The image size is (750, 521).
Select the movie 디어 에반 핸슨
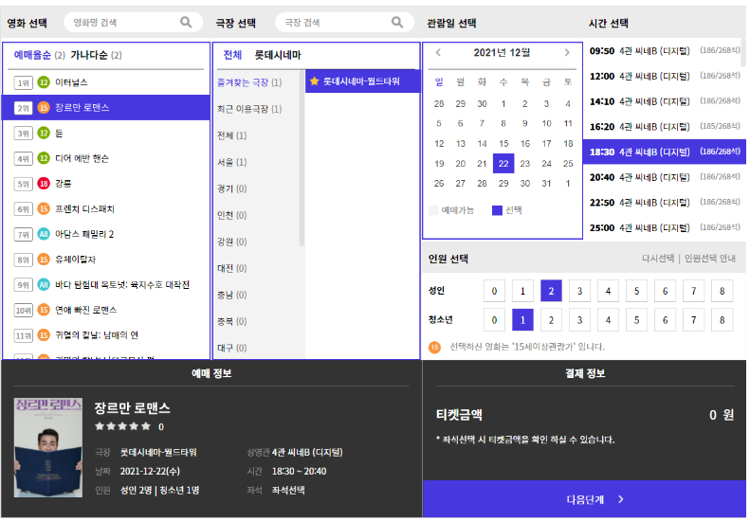(x=106, y=158)
